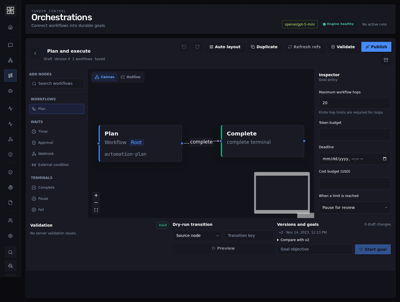Viewport: 400px width, 302px height.
Task: Click the paint bucket theme icon
Action: pos(10,266)
